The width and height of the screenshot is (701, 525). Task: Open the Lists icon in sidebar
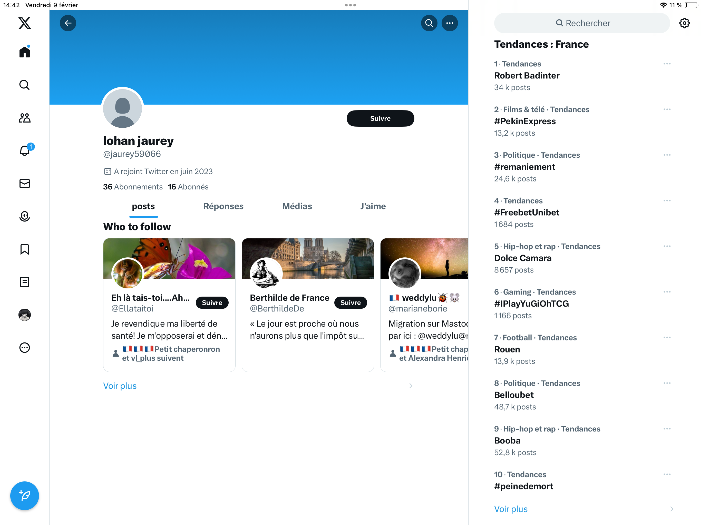coord(24,282)
